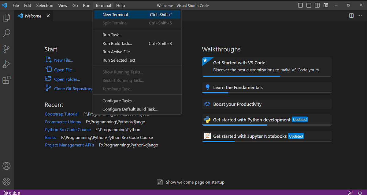This screenshot has width=367, height=195.
Task: Open Boost your Productivity walkthrough
Action: point(267,104)
